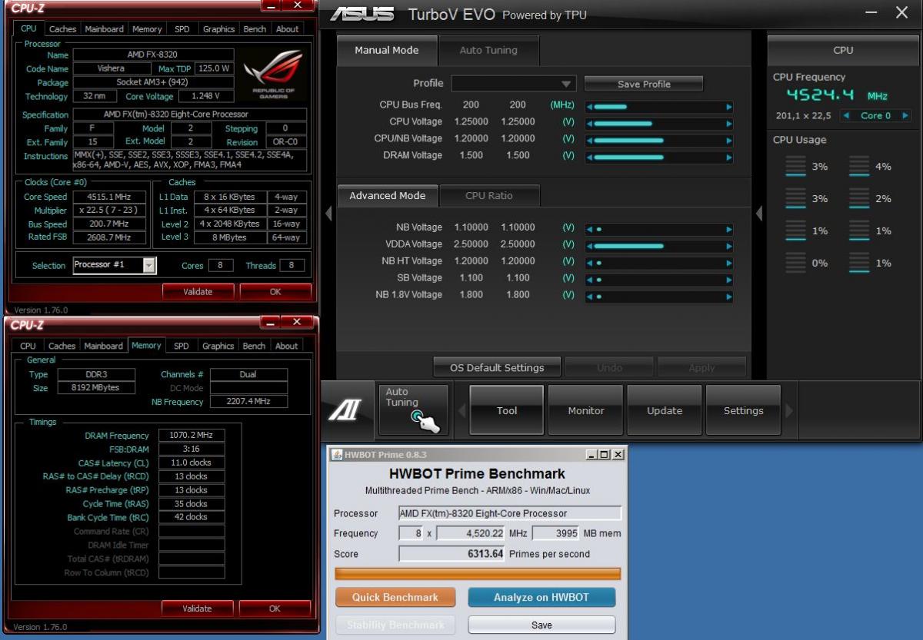The height and width of the screenshot is (640, 923).
Task: Click the Save Profile button
Action: coord(644,84)
